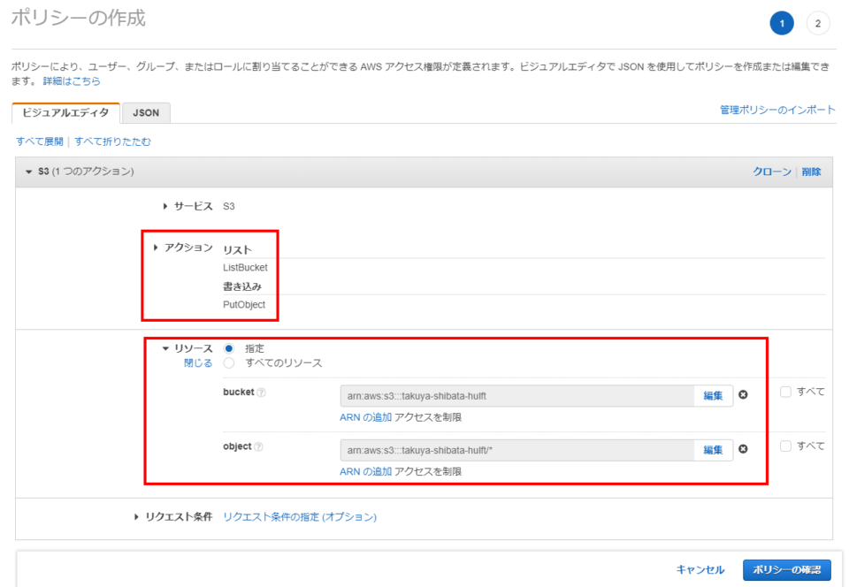
Task: Check すべて box for object resource
Action: click(785, 446)
